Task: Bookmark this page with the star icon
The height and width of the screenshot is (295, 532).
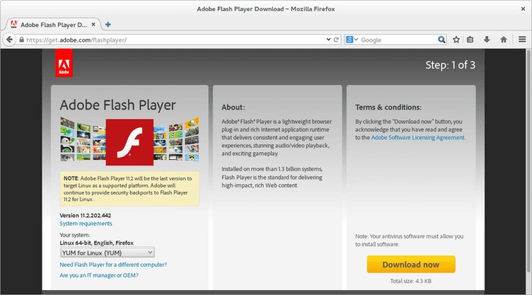Action: (456, 40)
